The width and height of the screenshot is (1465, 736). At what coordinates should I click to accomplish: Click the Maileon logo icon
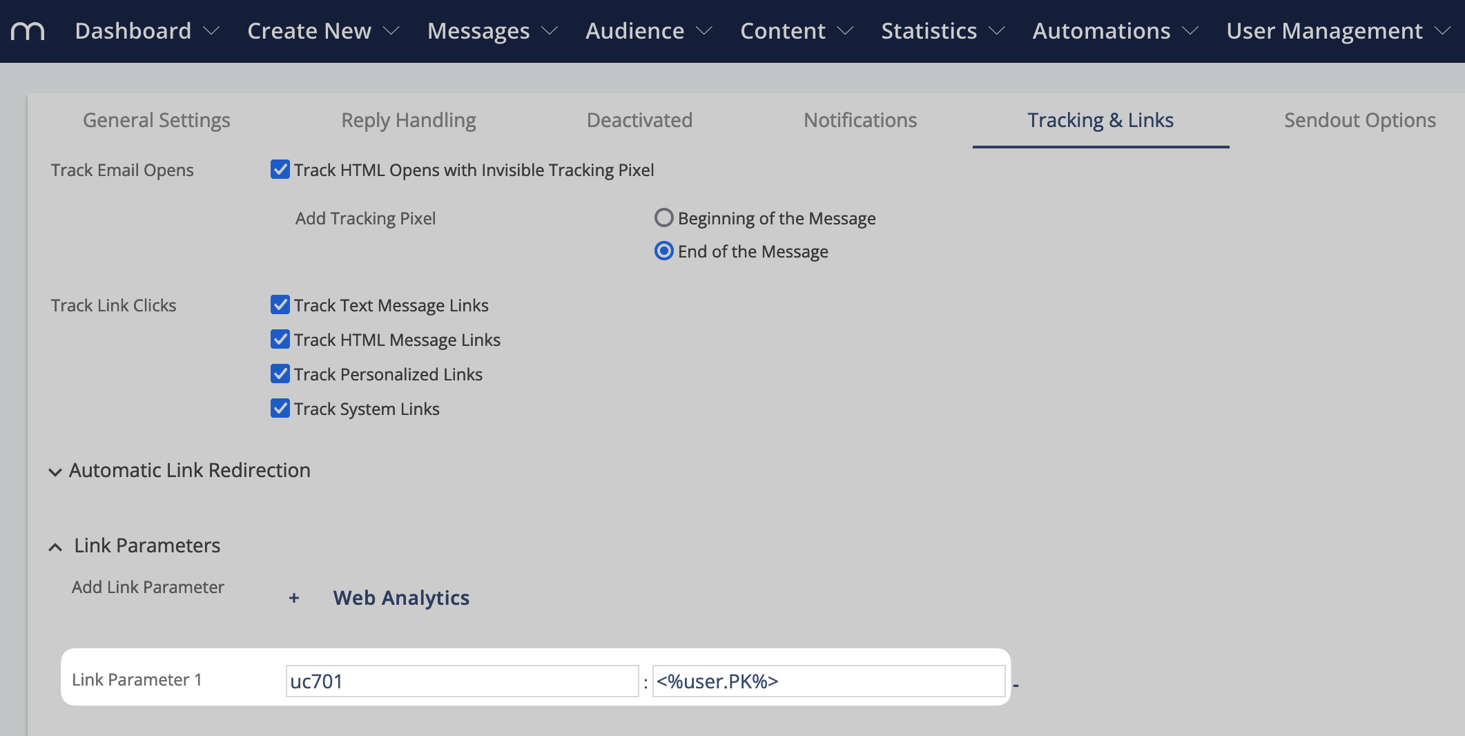tap(28, 31)
